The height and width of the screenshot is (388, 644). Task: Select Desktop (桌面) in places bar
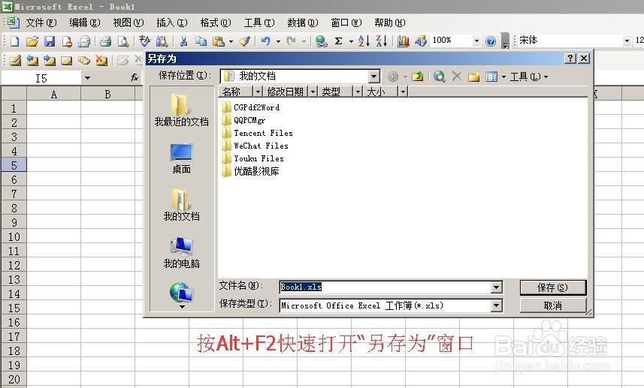(x=181, y=158)
